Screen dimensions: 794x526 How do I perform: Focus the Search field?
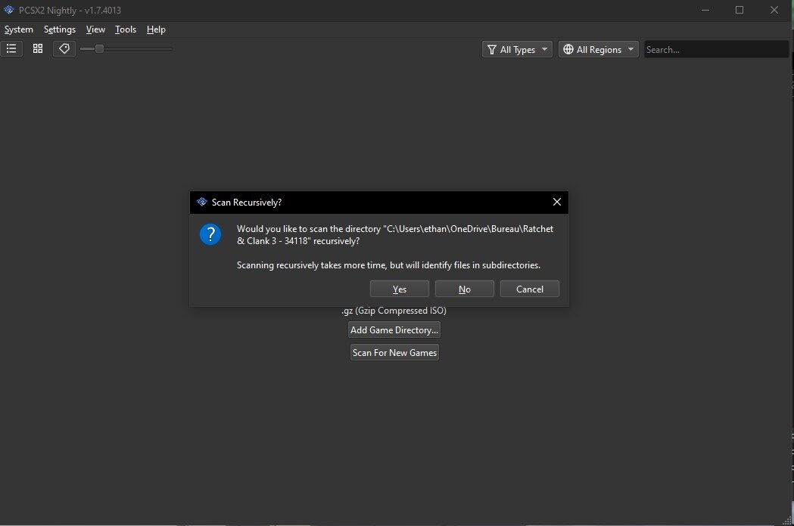coord(716,50)
